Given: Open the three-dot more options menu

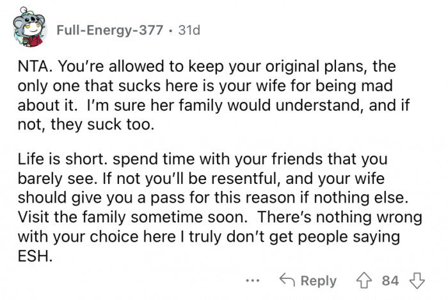Looking at the screenshot, I should [x=255, y=280].
